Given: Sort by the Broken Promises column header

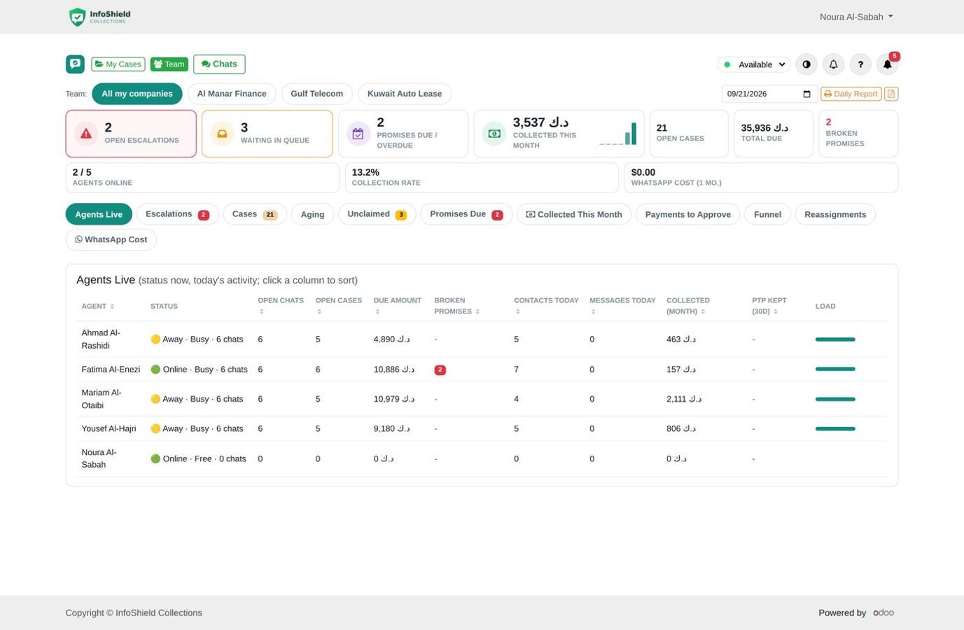Looking at the screenshot, I should click(456, 306).
